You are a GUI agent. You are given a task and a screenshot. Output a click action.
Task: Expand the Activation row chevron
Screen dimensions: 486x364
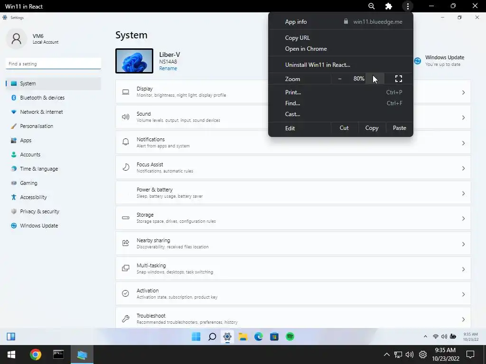pos(463,294)
